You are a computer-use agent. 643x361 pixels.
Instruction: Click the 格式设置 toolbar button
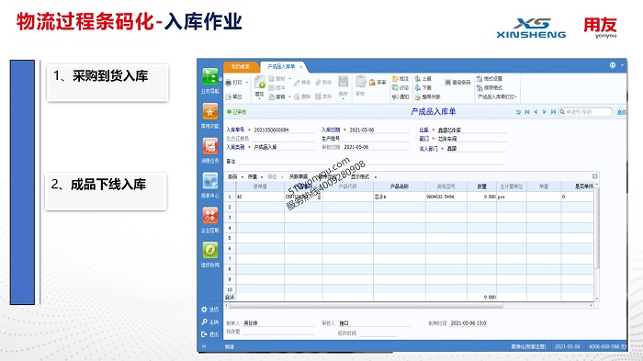pyautogui.click(x=490, y=78)
